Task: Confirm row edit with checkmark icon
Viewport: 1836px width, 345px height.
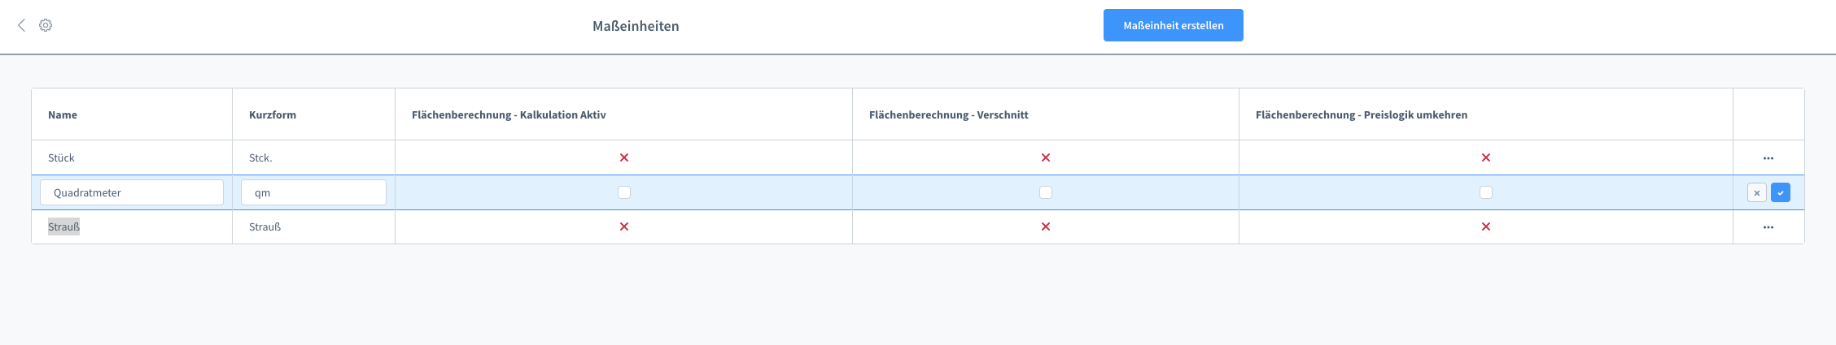Action: point(1780,192)
